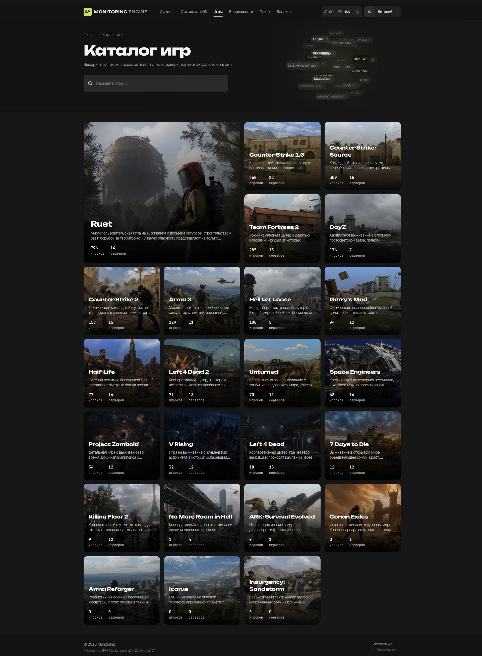Open the Garry's Mod card
This screenshot has width=482, height=656.
point(363,301)
